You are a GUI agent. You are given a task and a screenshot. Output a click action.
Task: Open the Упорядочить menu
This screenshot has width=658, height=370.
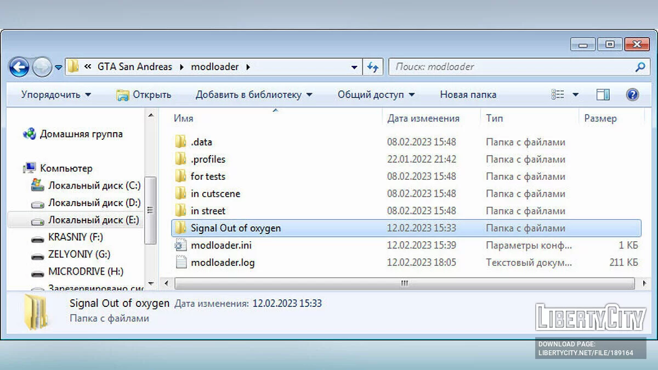tap(56, 95)
